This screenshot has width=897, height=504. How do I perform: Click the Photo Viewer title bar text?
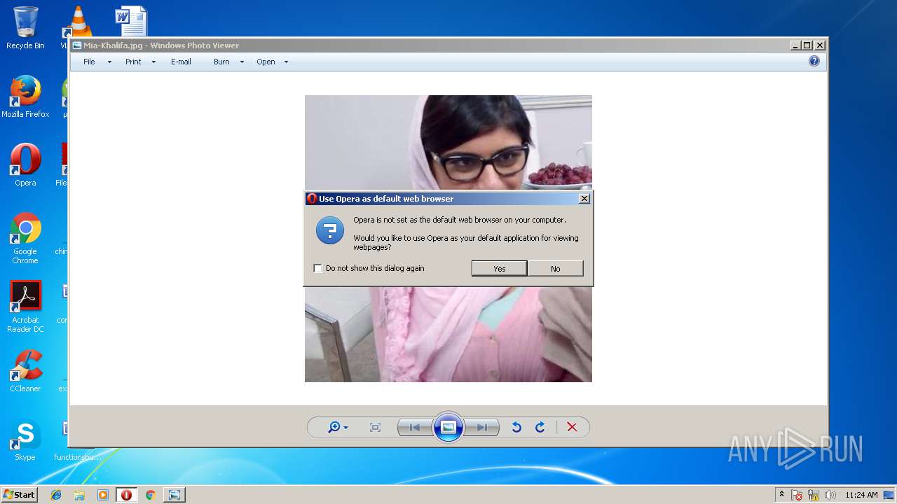(x=161, y=45)
